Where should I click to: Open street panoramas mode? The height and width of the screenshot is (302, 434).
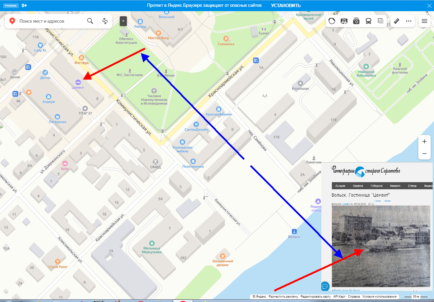pos(344,21)
